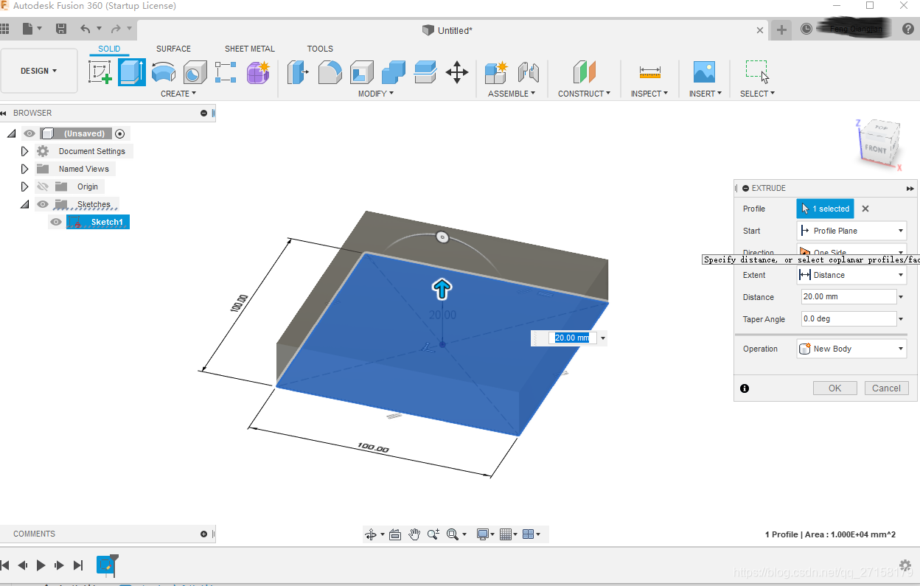The image size is (920, 586).
Task: Click the ViewCube FRONT face
Action: pos(876,150)
